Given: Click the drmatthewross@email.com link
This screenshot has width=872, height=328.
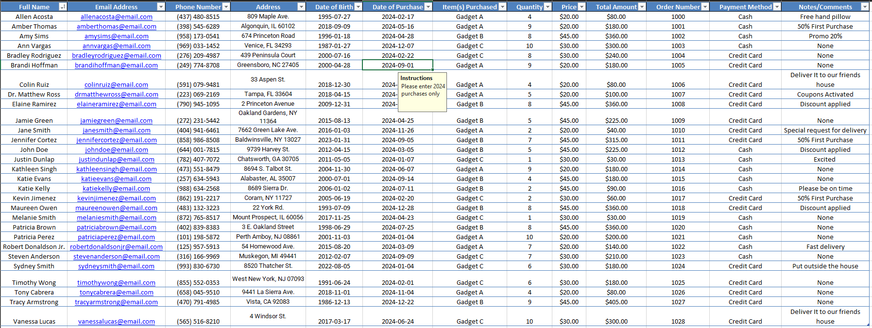Looking at the screenshot, I should (x=117, y=94).
